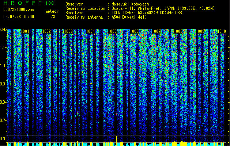Screen dimensions: 230x146
Task: Click the 1001 time marker
Action: click(25, 31)
